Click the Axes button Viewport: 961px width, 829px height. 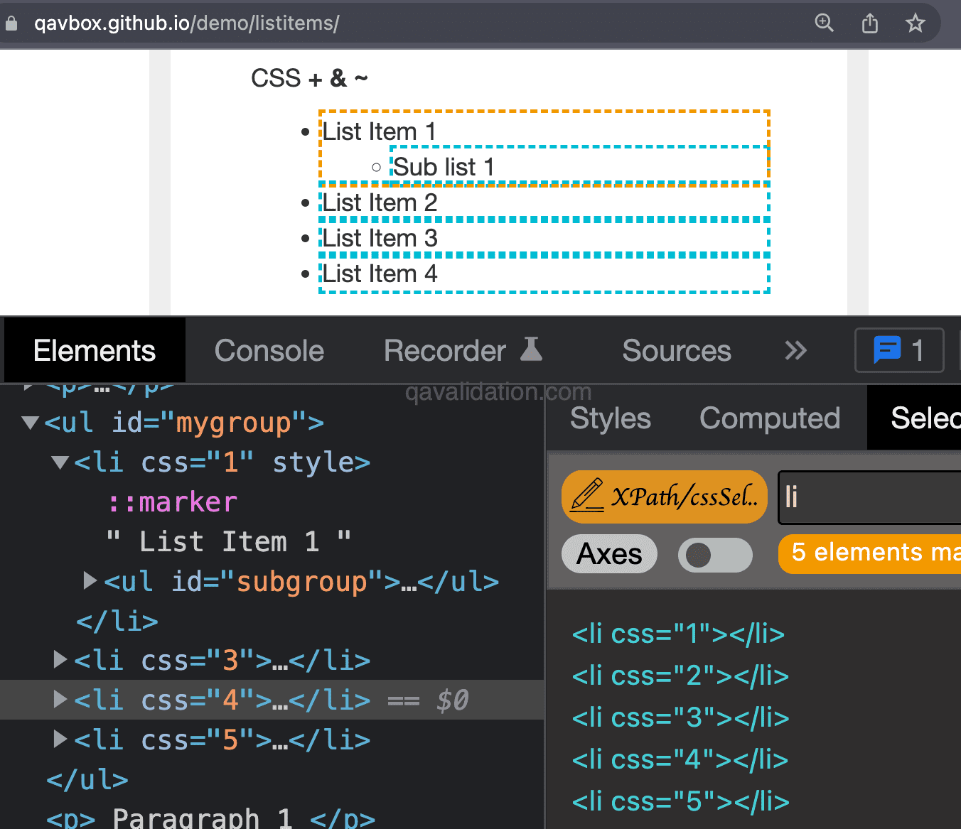[609, 554]
